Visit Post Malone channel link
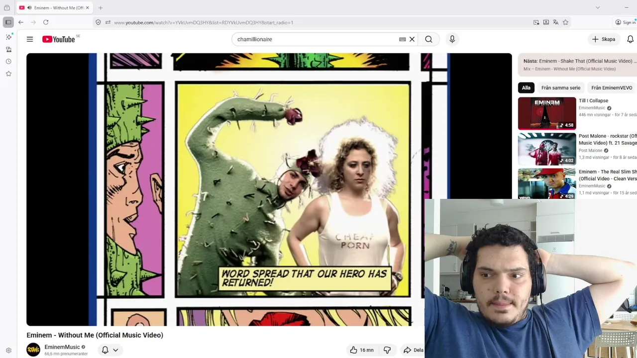This screenshot has height=358, width=637. point(590,151)
